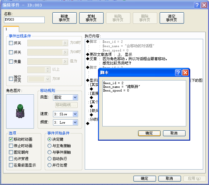
Task: Select the last empty ◆ command line
Action: coord(88,124)
